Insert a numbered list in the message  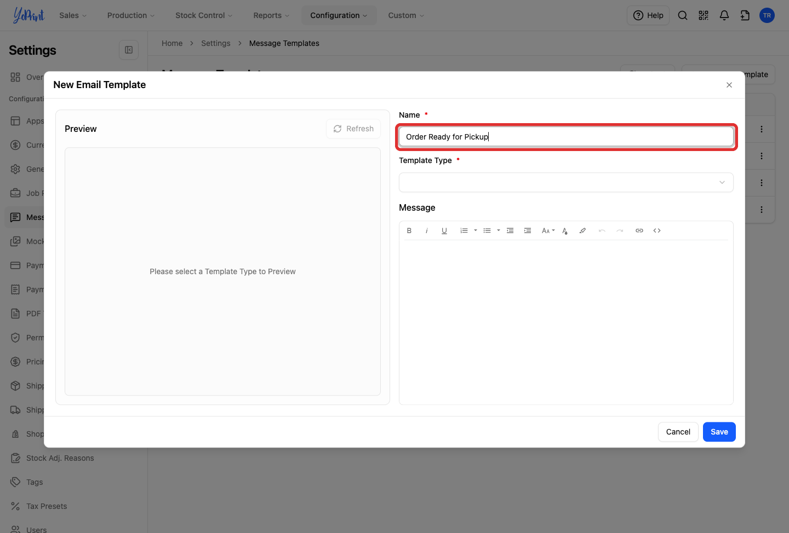(x=464, y=231)
